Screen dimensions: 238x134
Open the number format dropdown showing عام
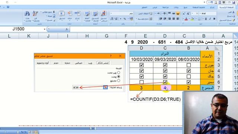tap(111, 13)
